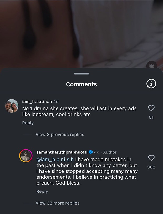Expand View 33 more replies

click(x=58, y=203)
